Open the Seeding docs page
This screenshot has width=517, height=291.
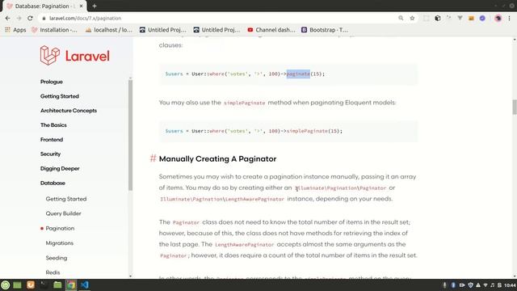click(57, 258)
